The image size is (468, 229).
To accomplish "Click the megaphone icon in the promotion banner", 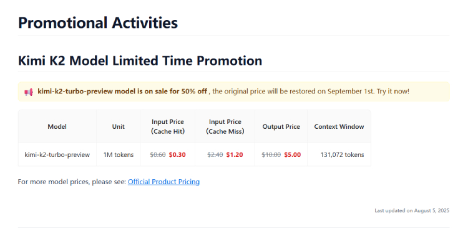I will (29, 92).
